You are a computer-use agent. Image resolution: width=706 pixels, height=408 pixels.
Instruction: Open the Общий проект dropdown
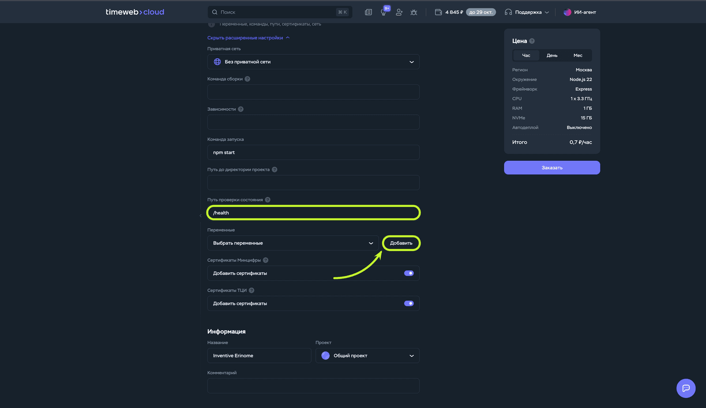(x=368, y=356)
